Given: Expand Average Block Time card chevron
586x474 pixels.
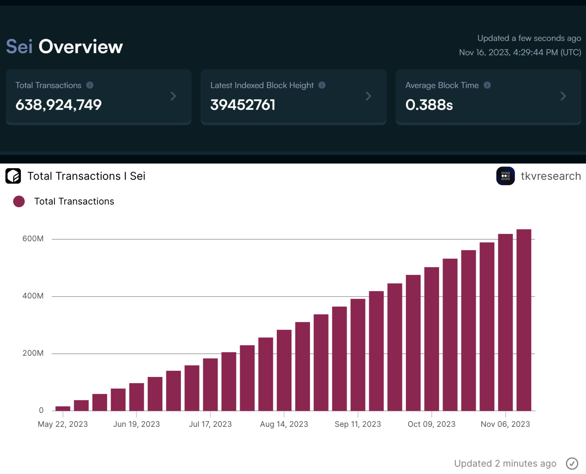Looking at the screenshot, I should click(563, 96).
